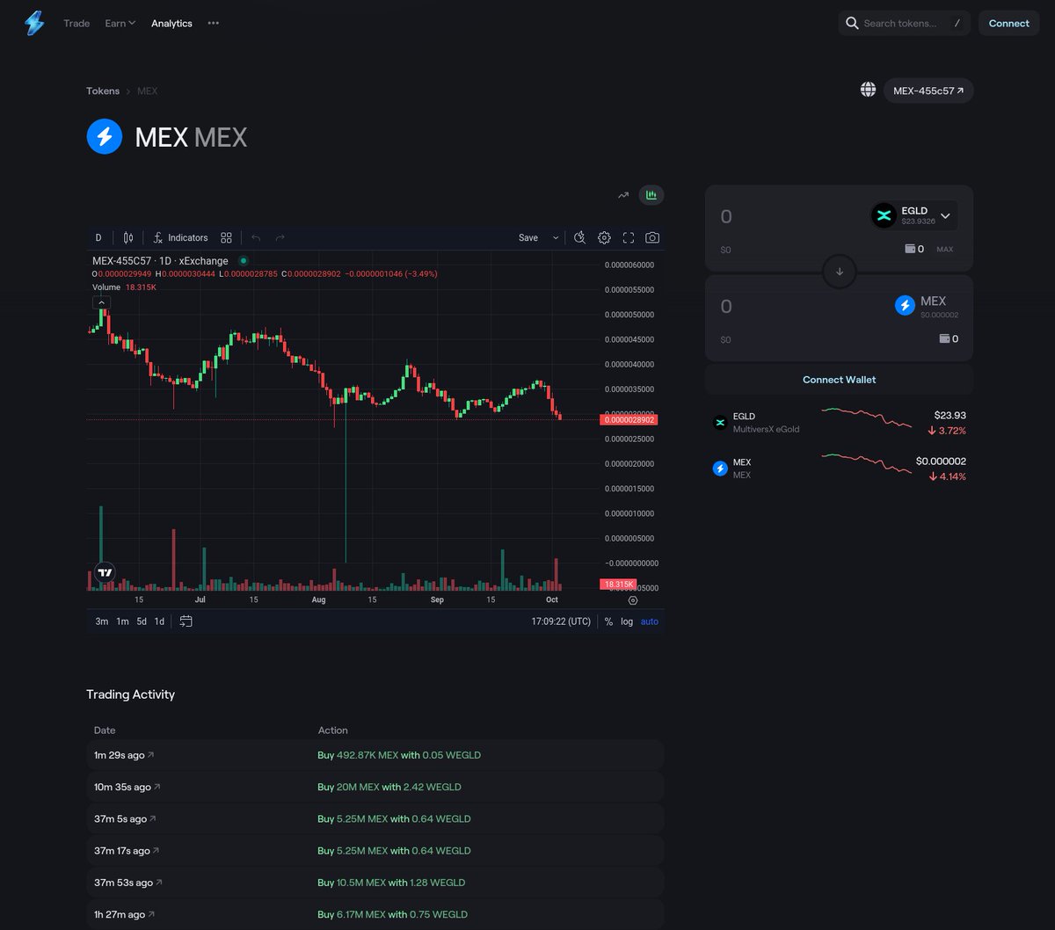Open the chart quick search icon

pos(579,237)
